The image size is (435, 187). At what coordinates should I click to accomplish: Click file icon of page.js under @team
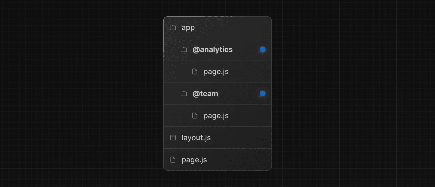(195, 116)
